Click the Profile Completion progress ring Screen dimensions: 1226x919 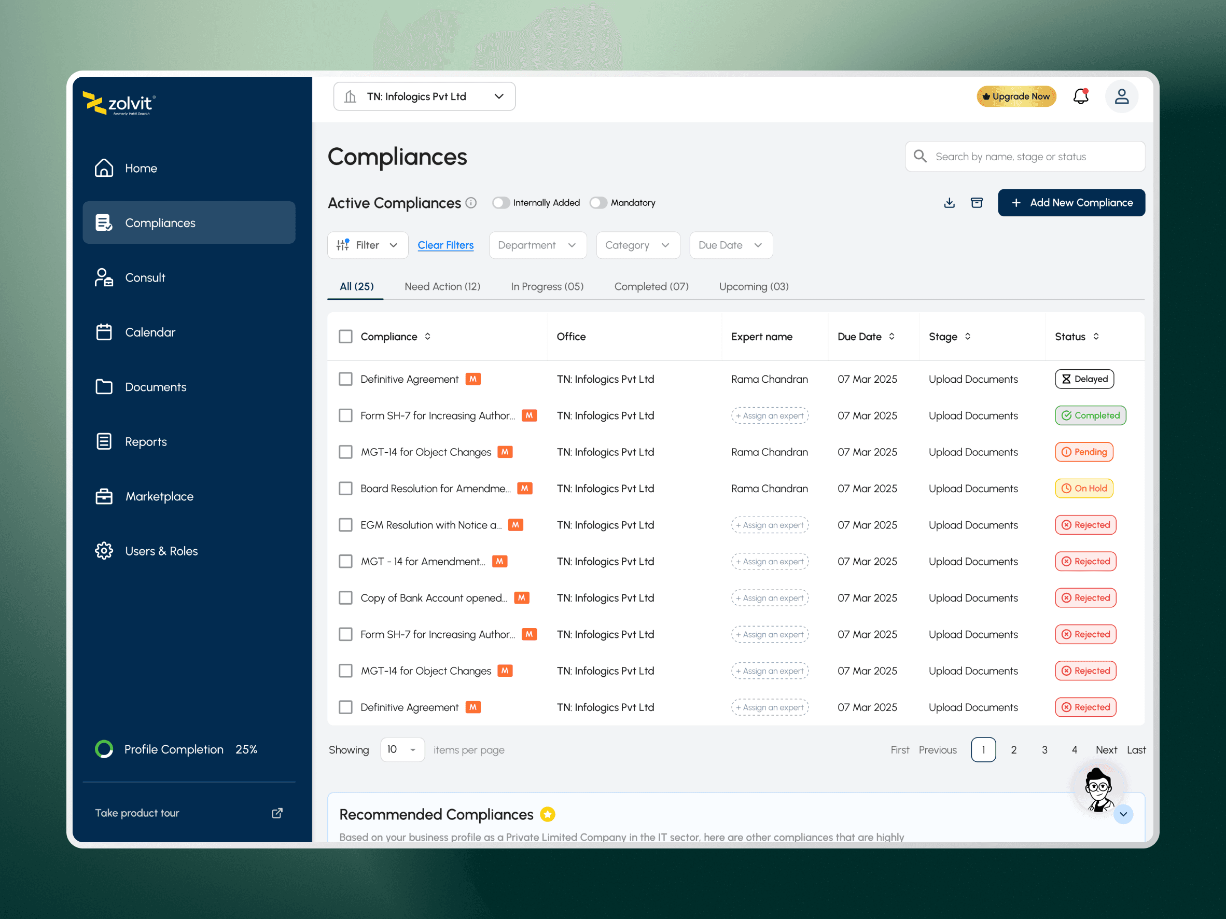(104, 749)
